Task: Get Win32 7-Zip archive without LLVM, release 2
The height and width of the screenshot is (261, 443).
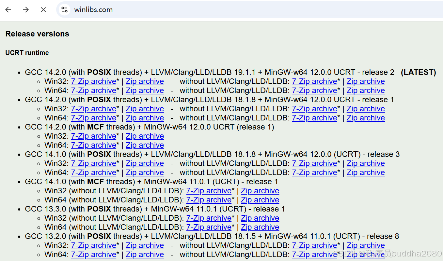Action: point(315,81)
